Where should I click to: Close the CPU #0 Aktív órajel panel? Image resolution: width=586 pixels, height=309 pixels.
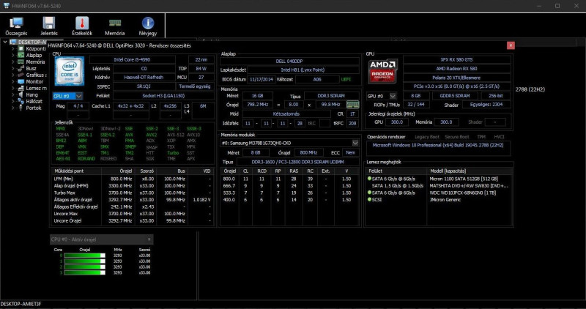tap(149, 239)
